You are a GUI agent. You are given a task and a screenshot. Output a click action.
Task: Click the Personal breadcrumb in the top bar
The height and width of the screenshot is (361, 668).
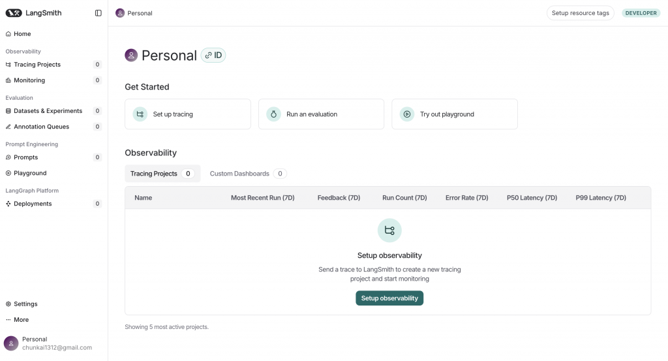pyautogui.click(x=134, y=13)
